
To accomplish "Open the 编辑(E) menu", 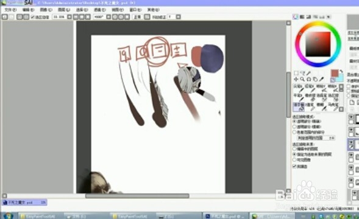I will [x=28, y=10].
